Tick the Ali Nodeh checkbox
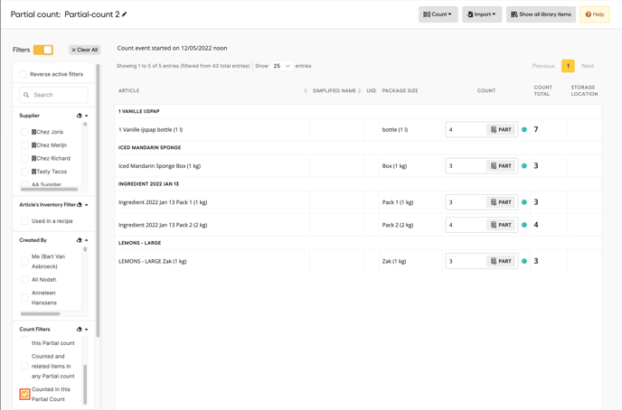This screenshot has height=410, width=622. tap(24, 280)
